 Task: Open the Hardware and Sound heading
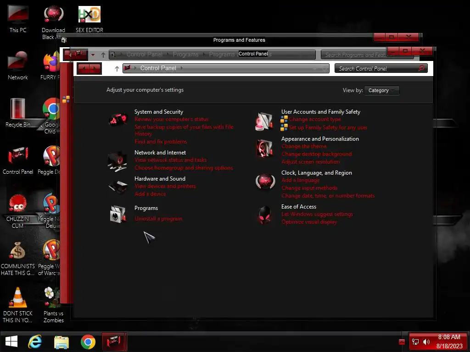pyautogui.click(x=160, y=178)
